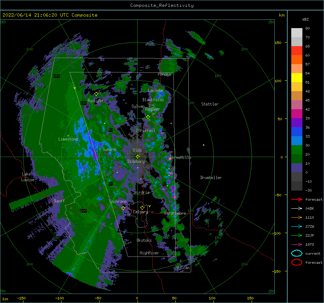The image size is (324, 303).
Task: Click the white asterisk marker east of Innisfail
Action: [x=171, y=124]
